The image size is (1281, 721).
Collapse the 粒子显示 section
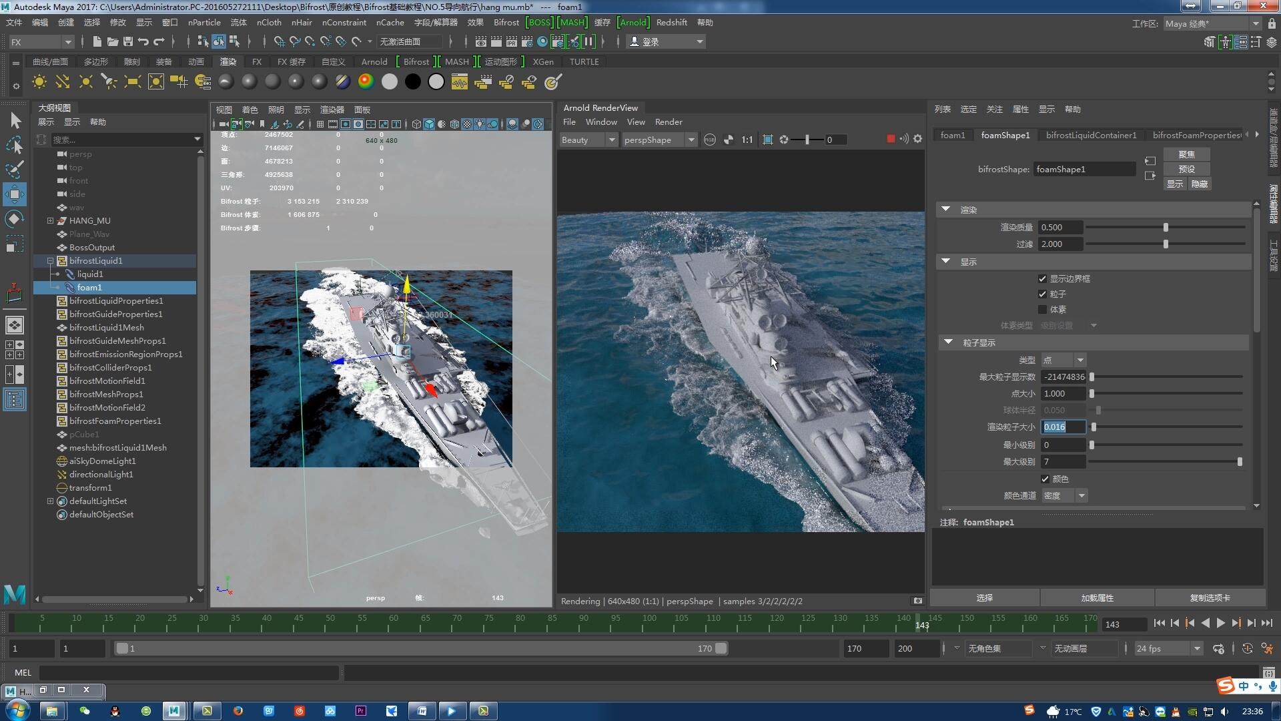pyautogui.click(x=948, y=342)
